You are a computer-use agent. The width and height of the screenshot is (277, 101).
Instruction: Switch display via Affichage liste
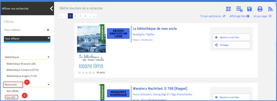point(239,16)
